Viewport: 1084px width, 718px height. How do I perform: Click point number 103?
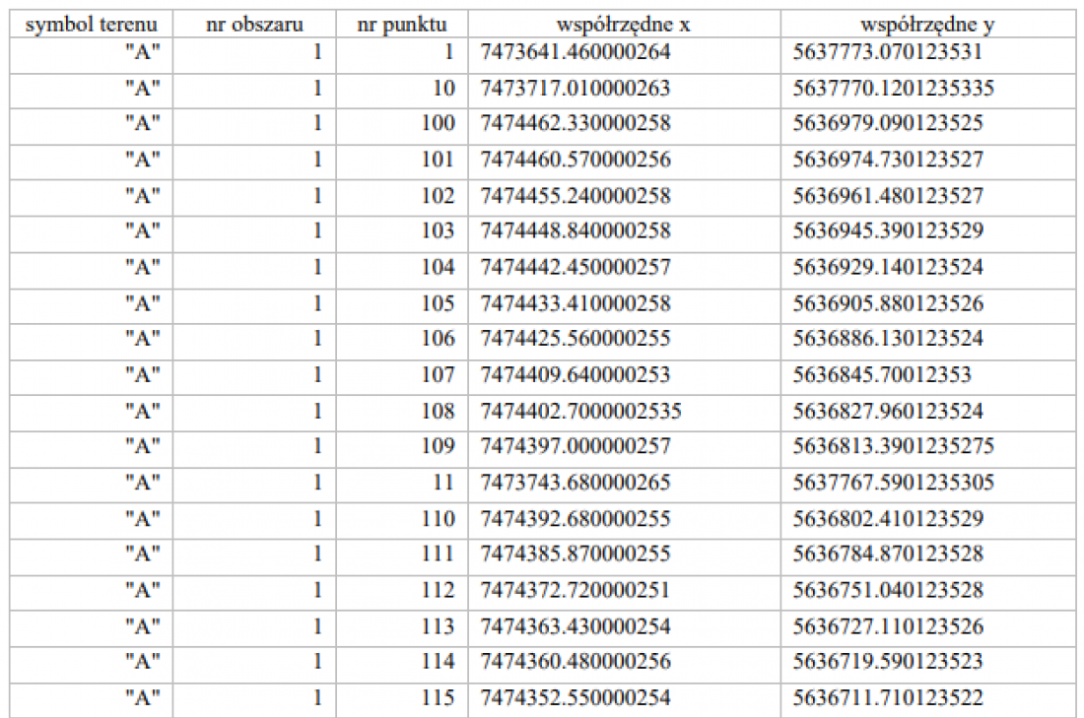(439, 230)
